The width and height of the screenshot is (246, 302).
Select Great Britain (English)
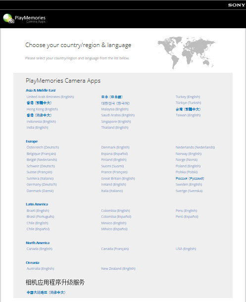click(x=118, y=179)
